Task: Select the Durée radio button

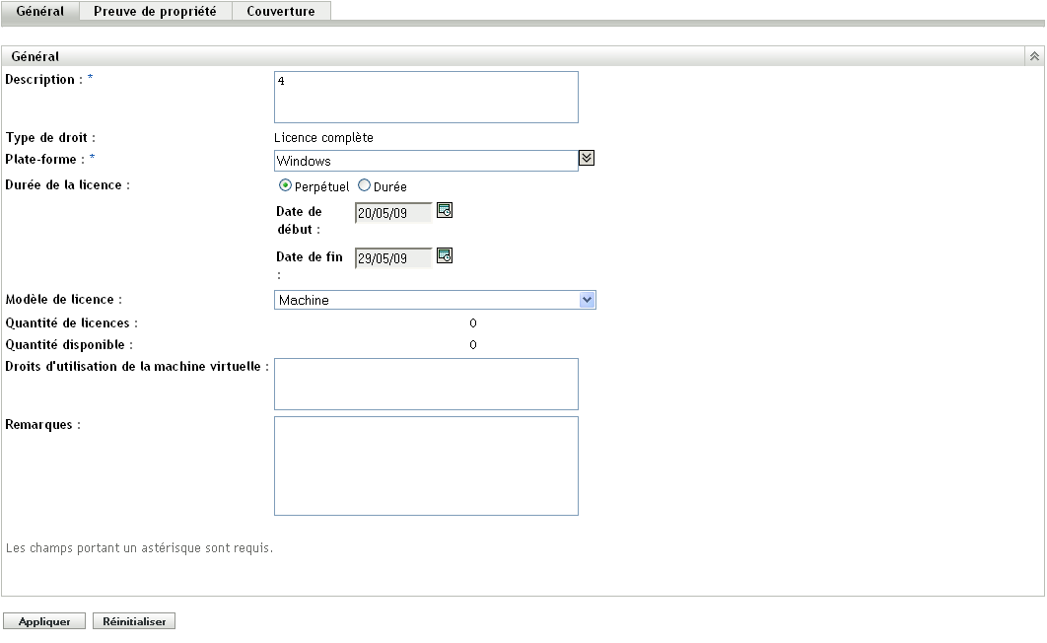Action: 364,185
